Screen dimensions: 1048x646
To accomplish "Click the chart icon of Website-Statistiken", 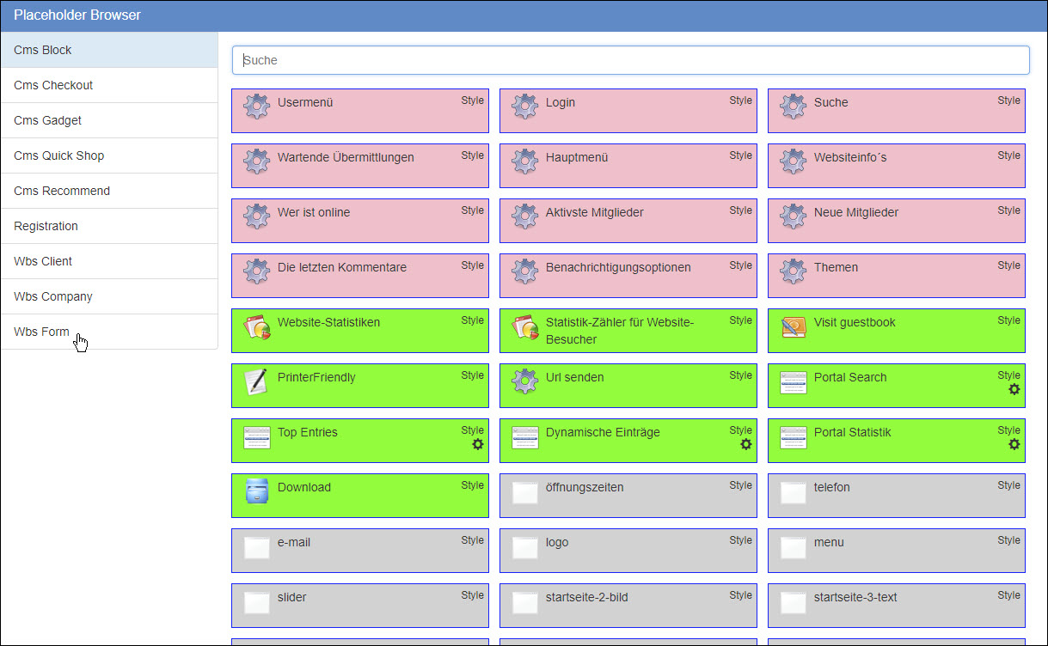I will click(x=256, y=326).
